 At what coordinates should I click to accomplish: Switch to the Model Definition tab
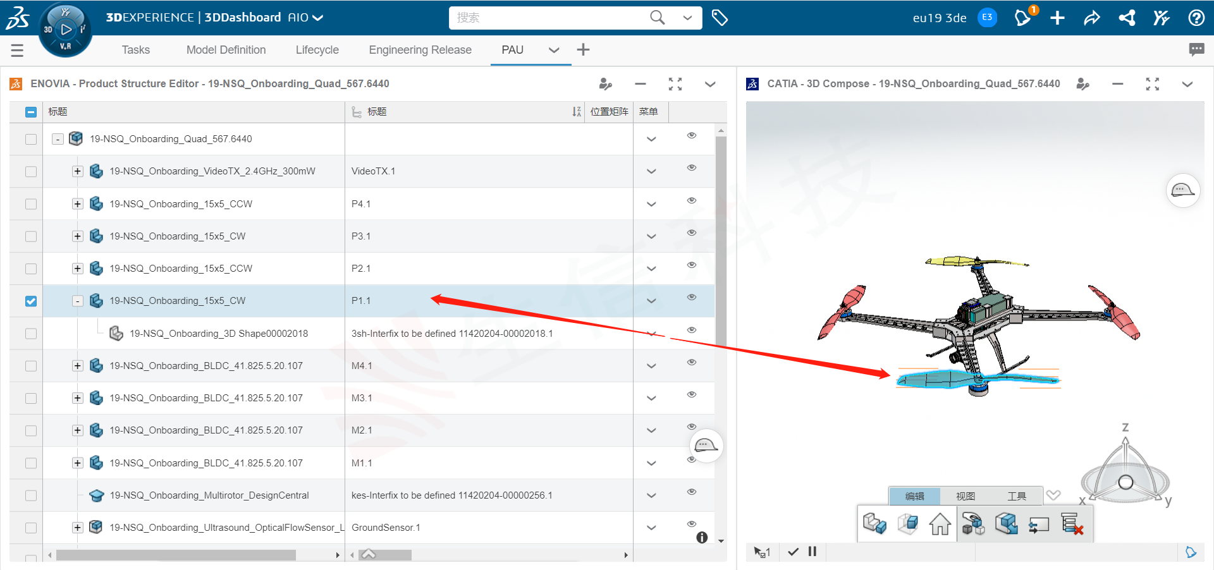226,50
